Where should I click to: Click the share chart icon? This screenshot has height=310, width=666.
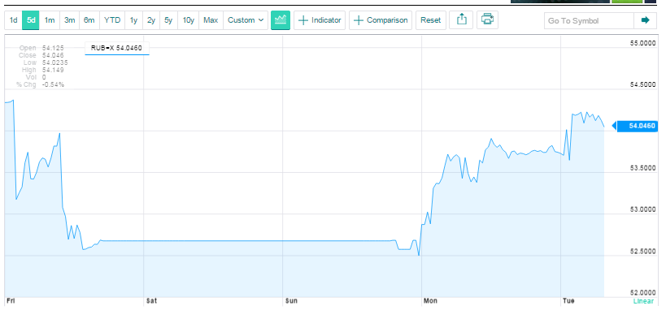(462, 20)
